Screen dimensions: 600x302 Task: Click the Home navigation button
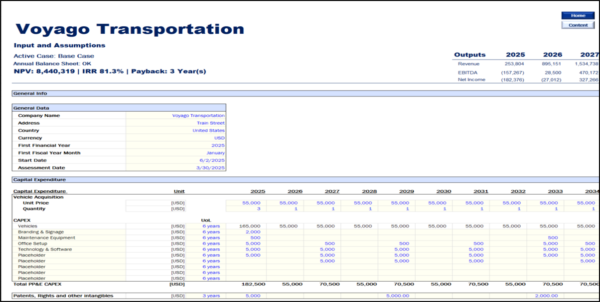578,15
